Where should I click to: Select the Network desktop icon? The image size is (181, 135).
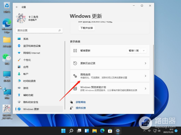point(7,93)
